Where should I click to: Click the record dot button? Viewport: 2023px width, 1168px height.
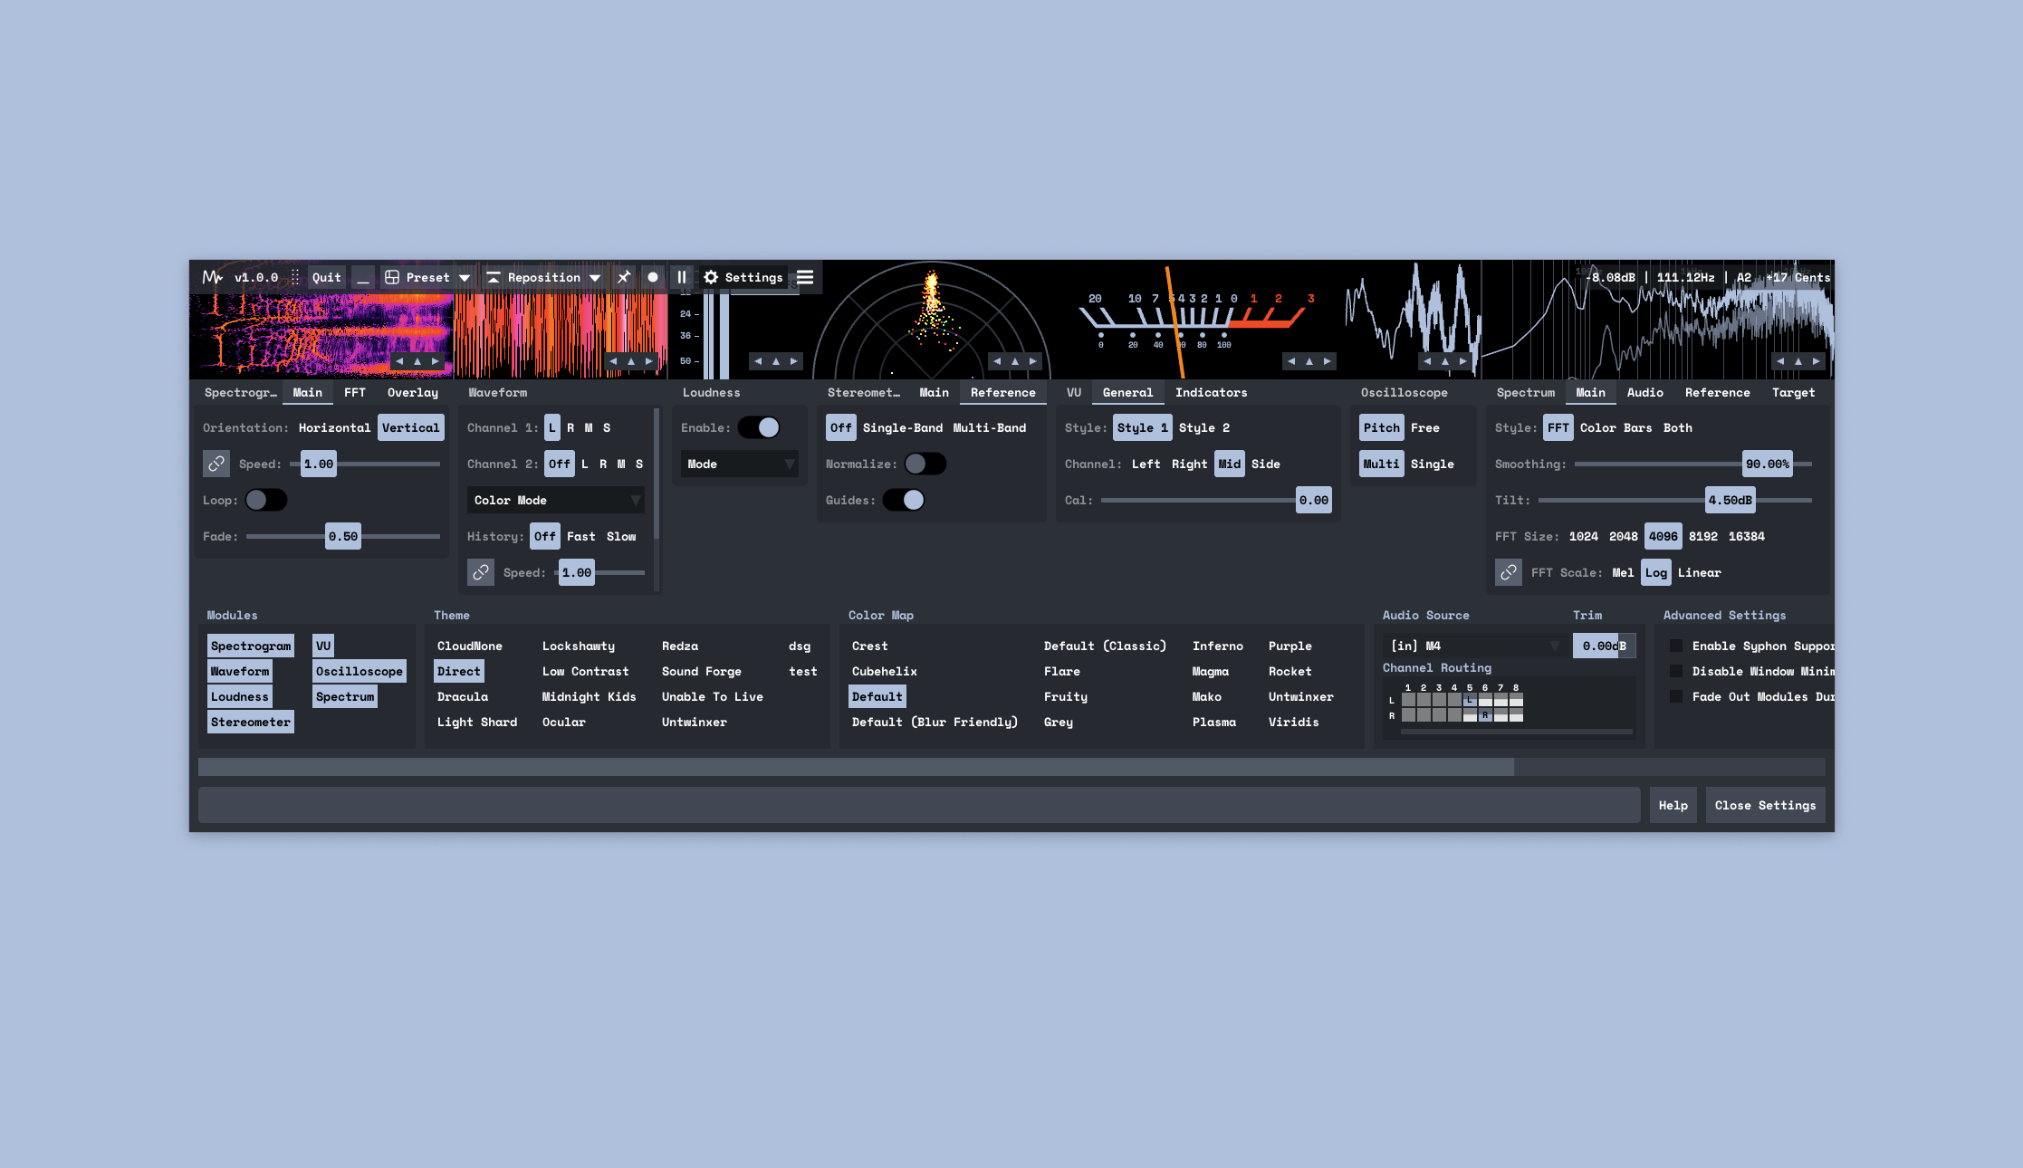[x=653, y=277]
